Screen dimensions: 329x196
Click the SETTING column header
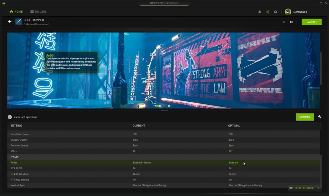pyautogui.click(x=16, y=126)
